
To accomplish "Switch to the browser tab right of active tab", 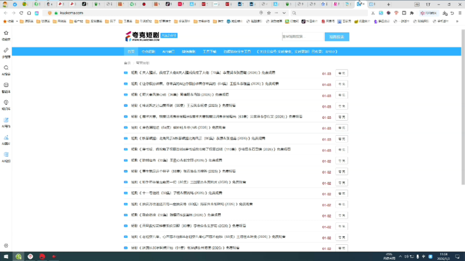I will 372,5.
